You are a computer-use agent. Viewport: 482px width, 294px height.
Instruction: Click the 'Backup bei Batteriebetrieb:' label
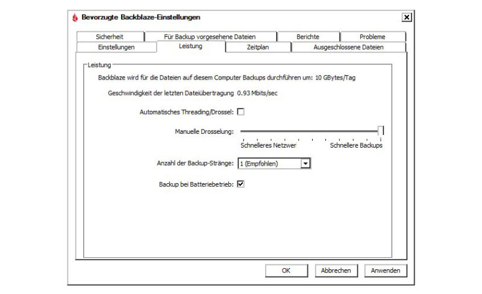[196, 184]
